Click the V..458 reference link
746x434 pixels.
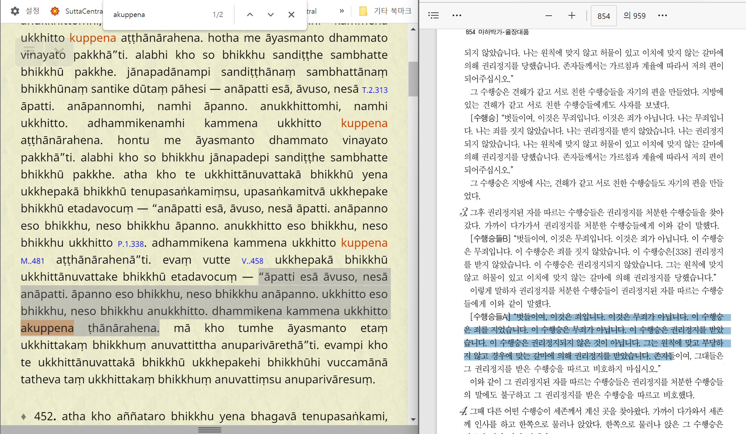[x=252, y=261]
